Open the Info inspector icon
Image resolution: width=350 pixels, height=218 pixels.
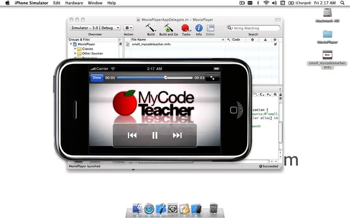pos(199,28)
